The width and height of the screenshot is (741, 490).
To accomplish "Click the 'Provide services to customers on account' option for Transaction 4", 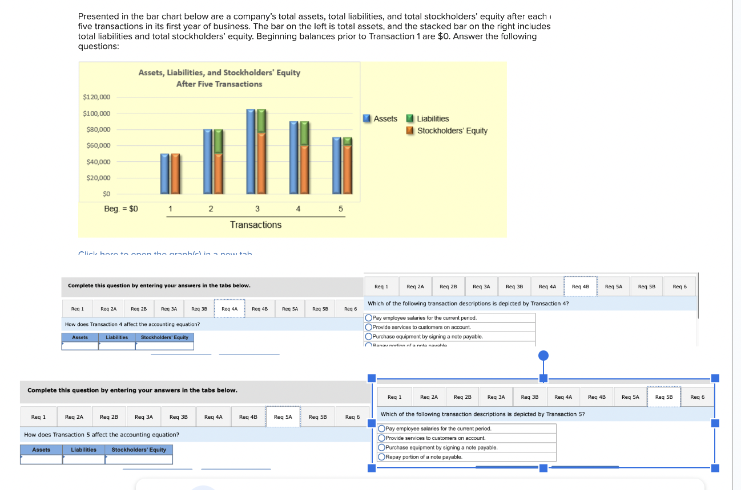I will pyautogui.click(x=369, y=327).
